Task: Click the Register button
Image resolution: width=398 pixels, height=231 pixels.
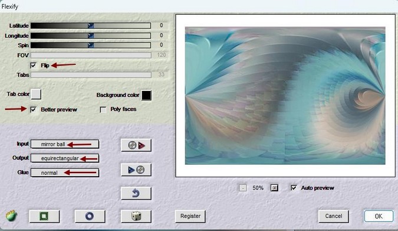Action: pyautogui.click(x=190, y=216)
